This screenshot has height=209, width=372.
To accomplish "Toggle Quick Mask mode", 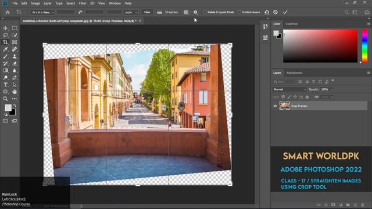I will 5,121.
